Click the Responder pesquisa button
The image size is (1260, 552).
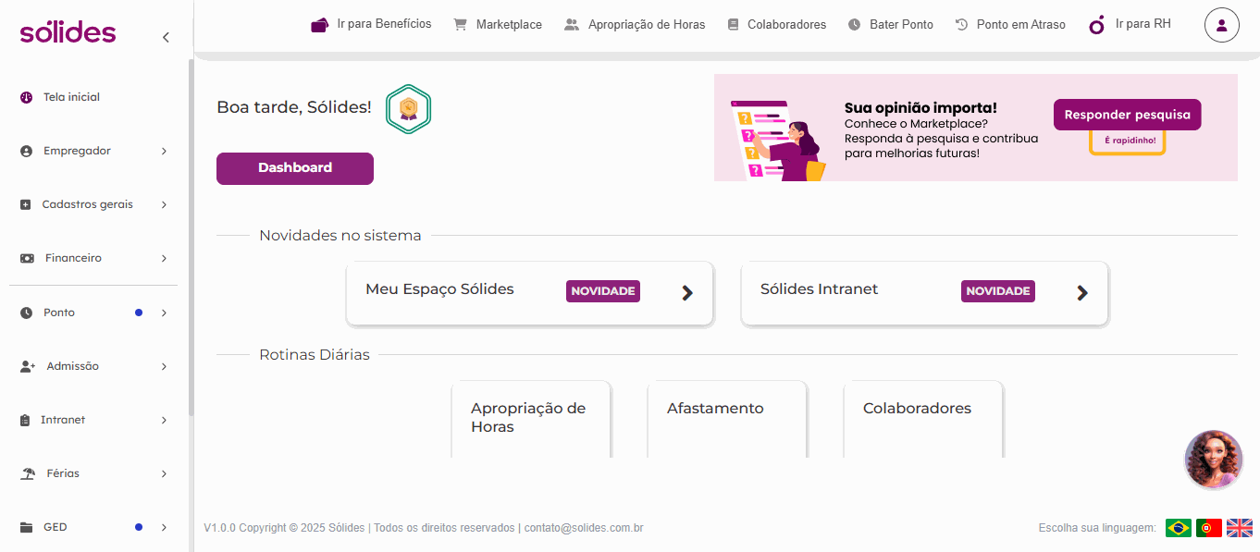[1127, 115]
